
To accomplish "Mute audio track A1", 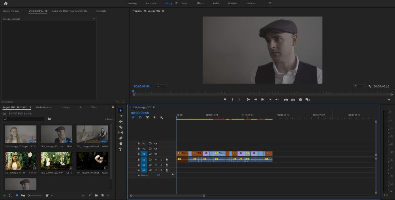I will coord(156,160).
